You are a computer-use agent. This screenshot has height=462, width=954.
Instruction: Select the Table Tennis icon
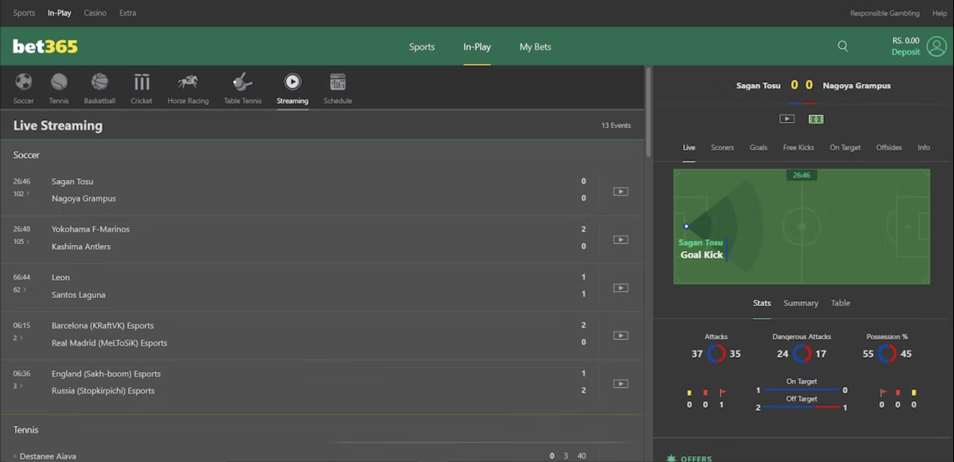click(x=242, y=83)
